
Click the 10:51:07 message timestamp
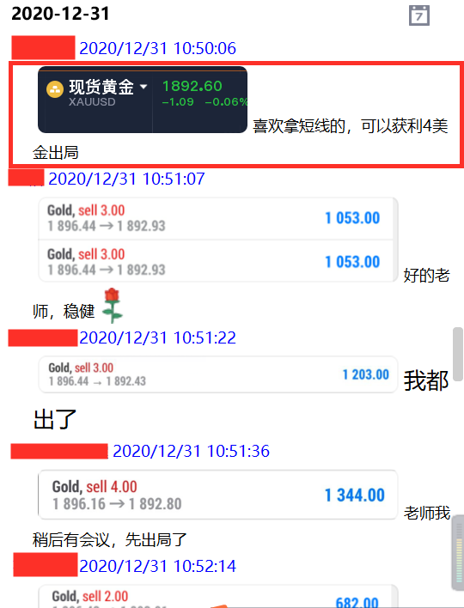[126, 179]
